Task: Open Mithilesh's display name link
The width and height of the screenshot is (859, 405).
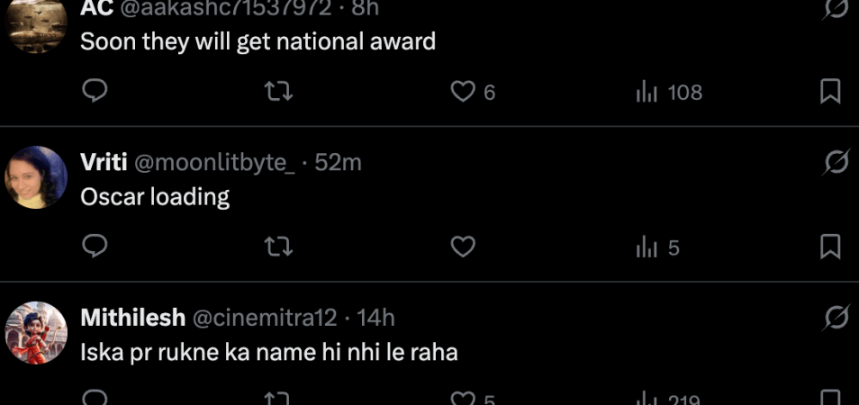Action: (132, 318)
